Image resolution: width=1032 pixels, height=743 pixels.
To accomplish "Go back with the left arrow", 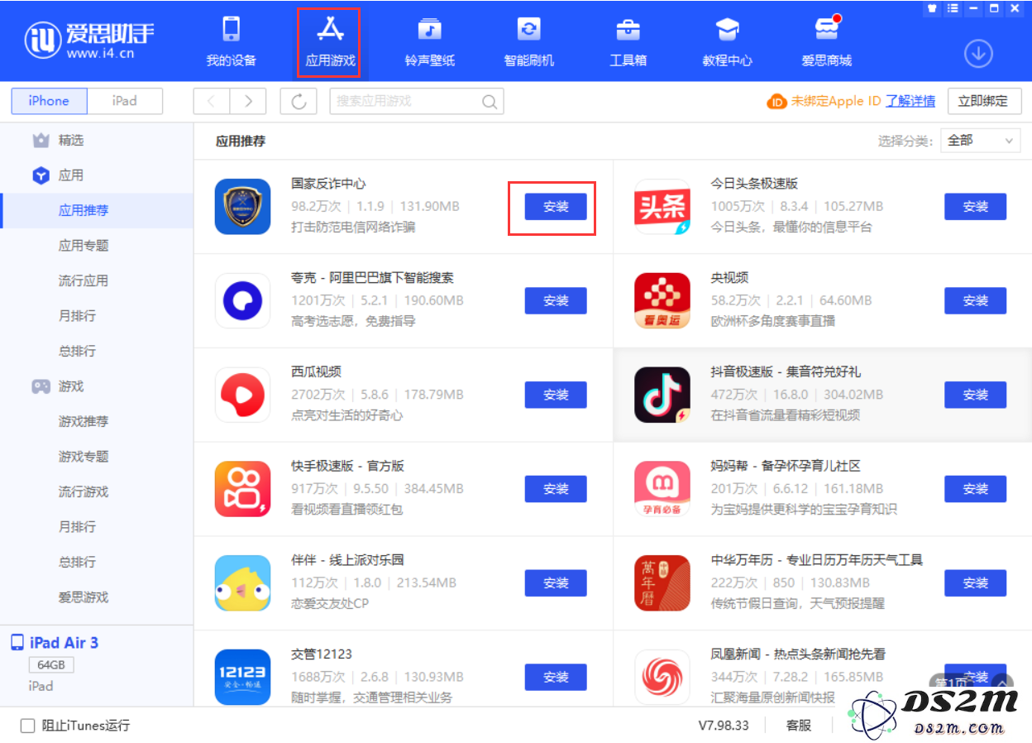I will [x=212, y=101].
